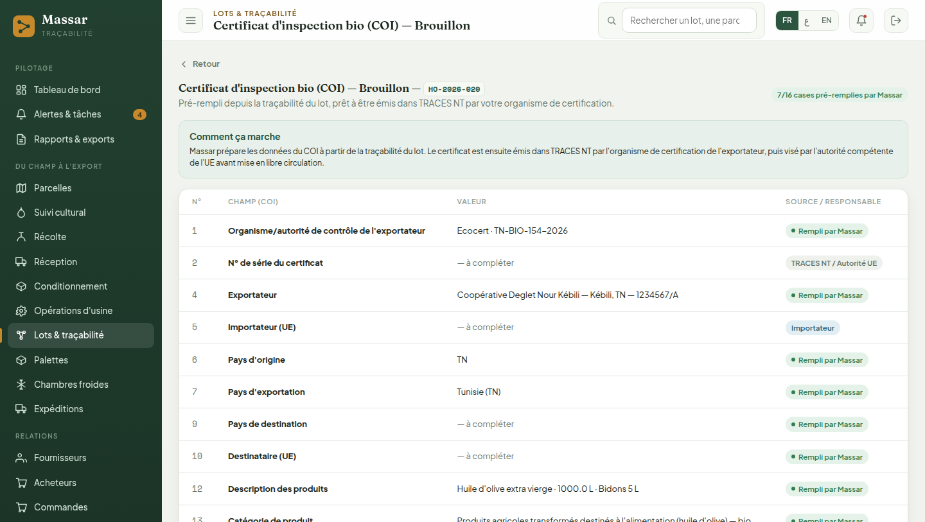Open Tableau de bord icon in sidebar
This screenshot has height=522, width=925.
click(21, 90)
